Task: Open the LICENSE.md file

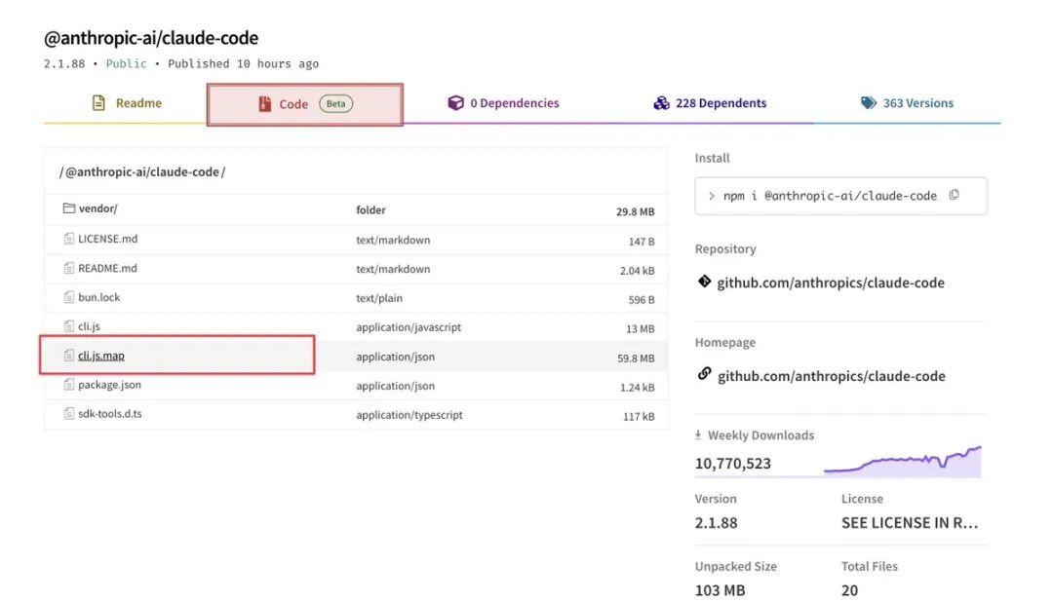Action: [x=107, y=239]
